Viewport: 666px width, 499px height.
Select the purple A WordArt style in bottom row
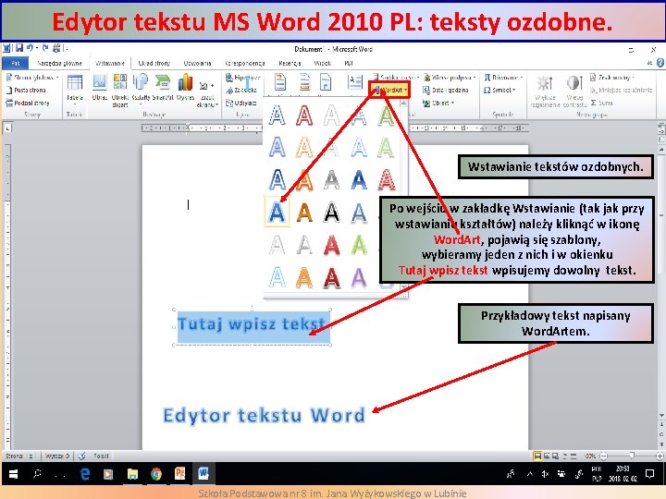tap(359, 277)
